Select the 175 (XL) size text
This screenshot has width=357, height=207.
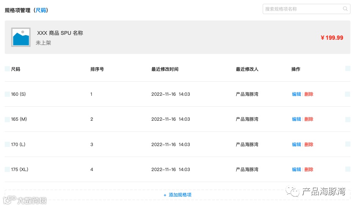coord(20,169)
